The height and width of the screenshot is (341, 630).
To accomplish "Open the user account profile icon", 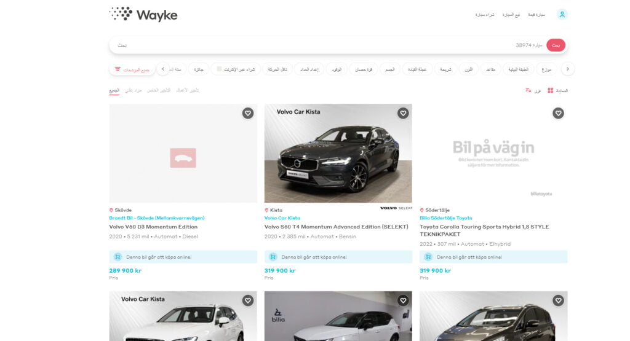I will [562, 15].
